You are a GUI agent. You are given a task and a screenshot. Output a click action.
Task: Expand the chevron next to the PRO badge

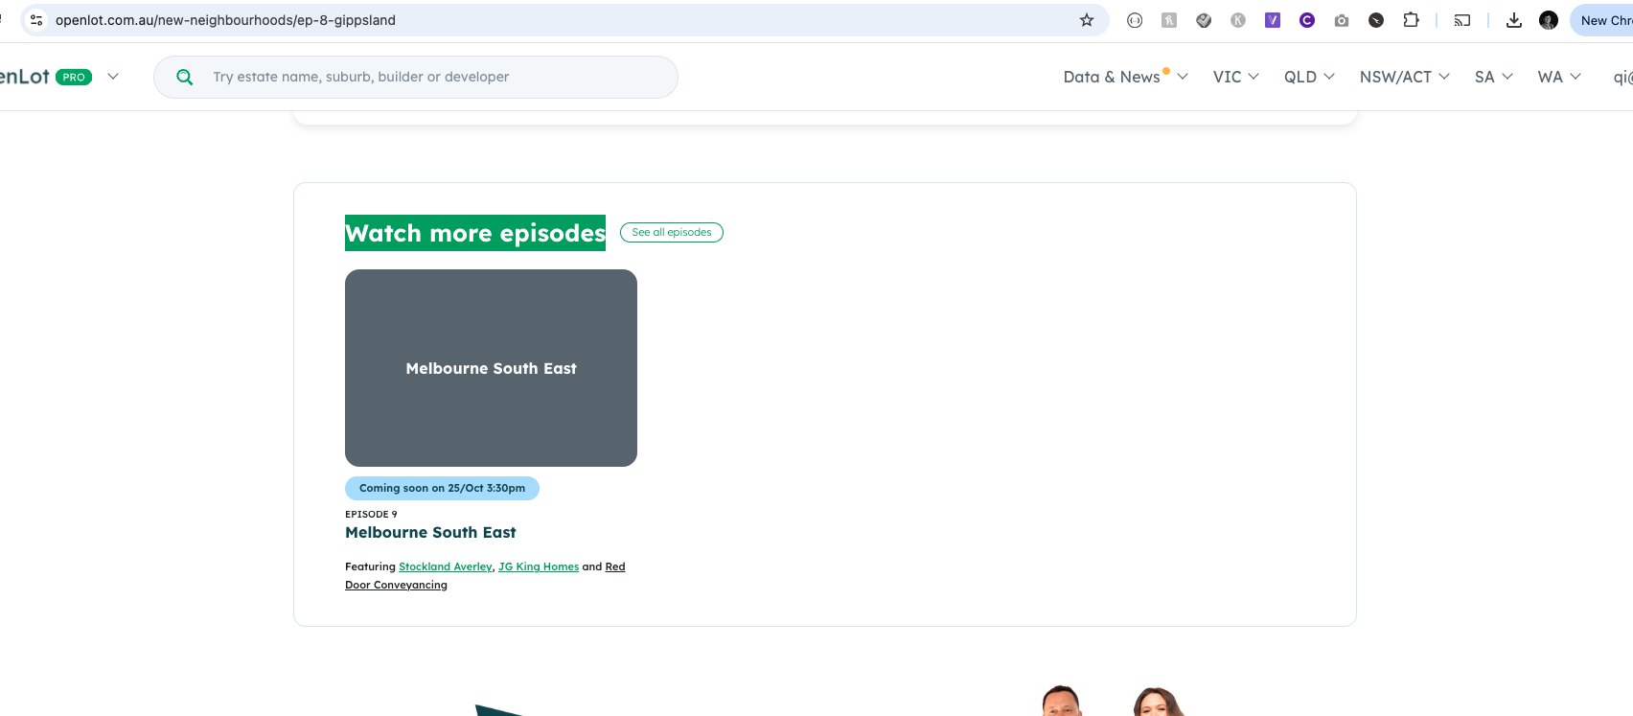113,77
